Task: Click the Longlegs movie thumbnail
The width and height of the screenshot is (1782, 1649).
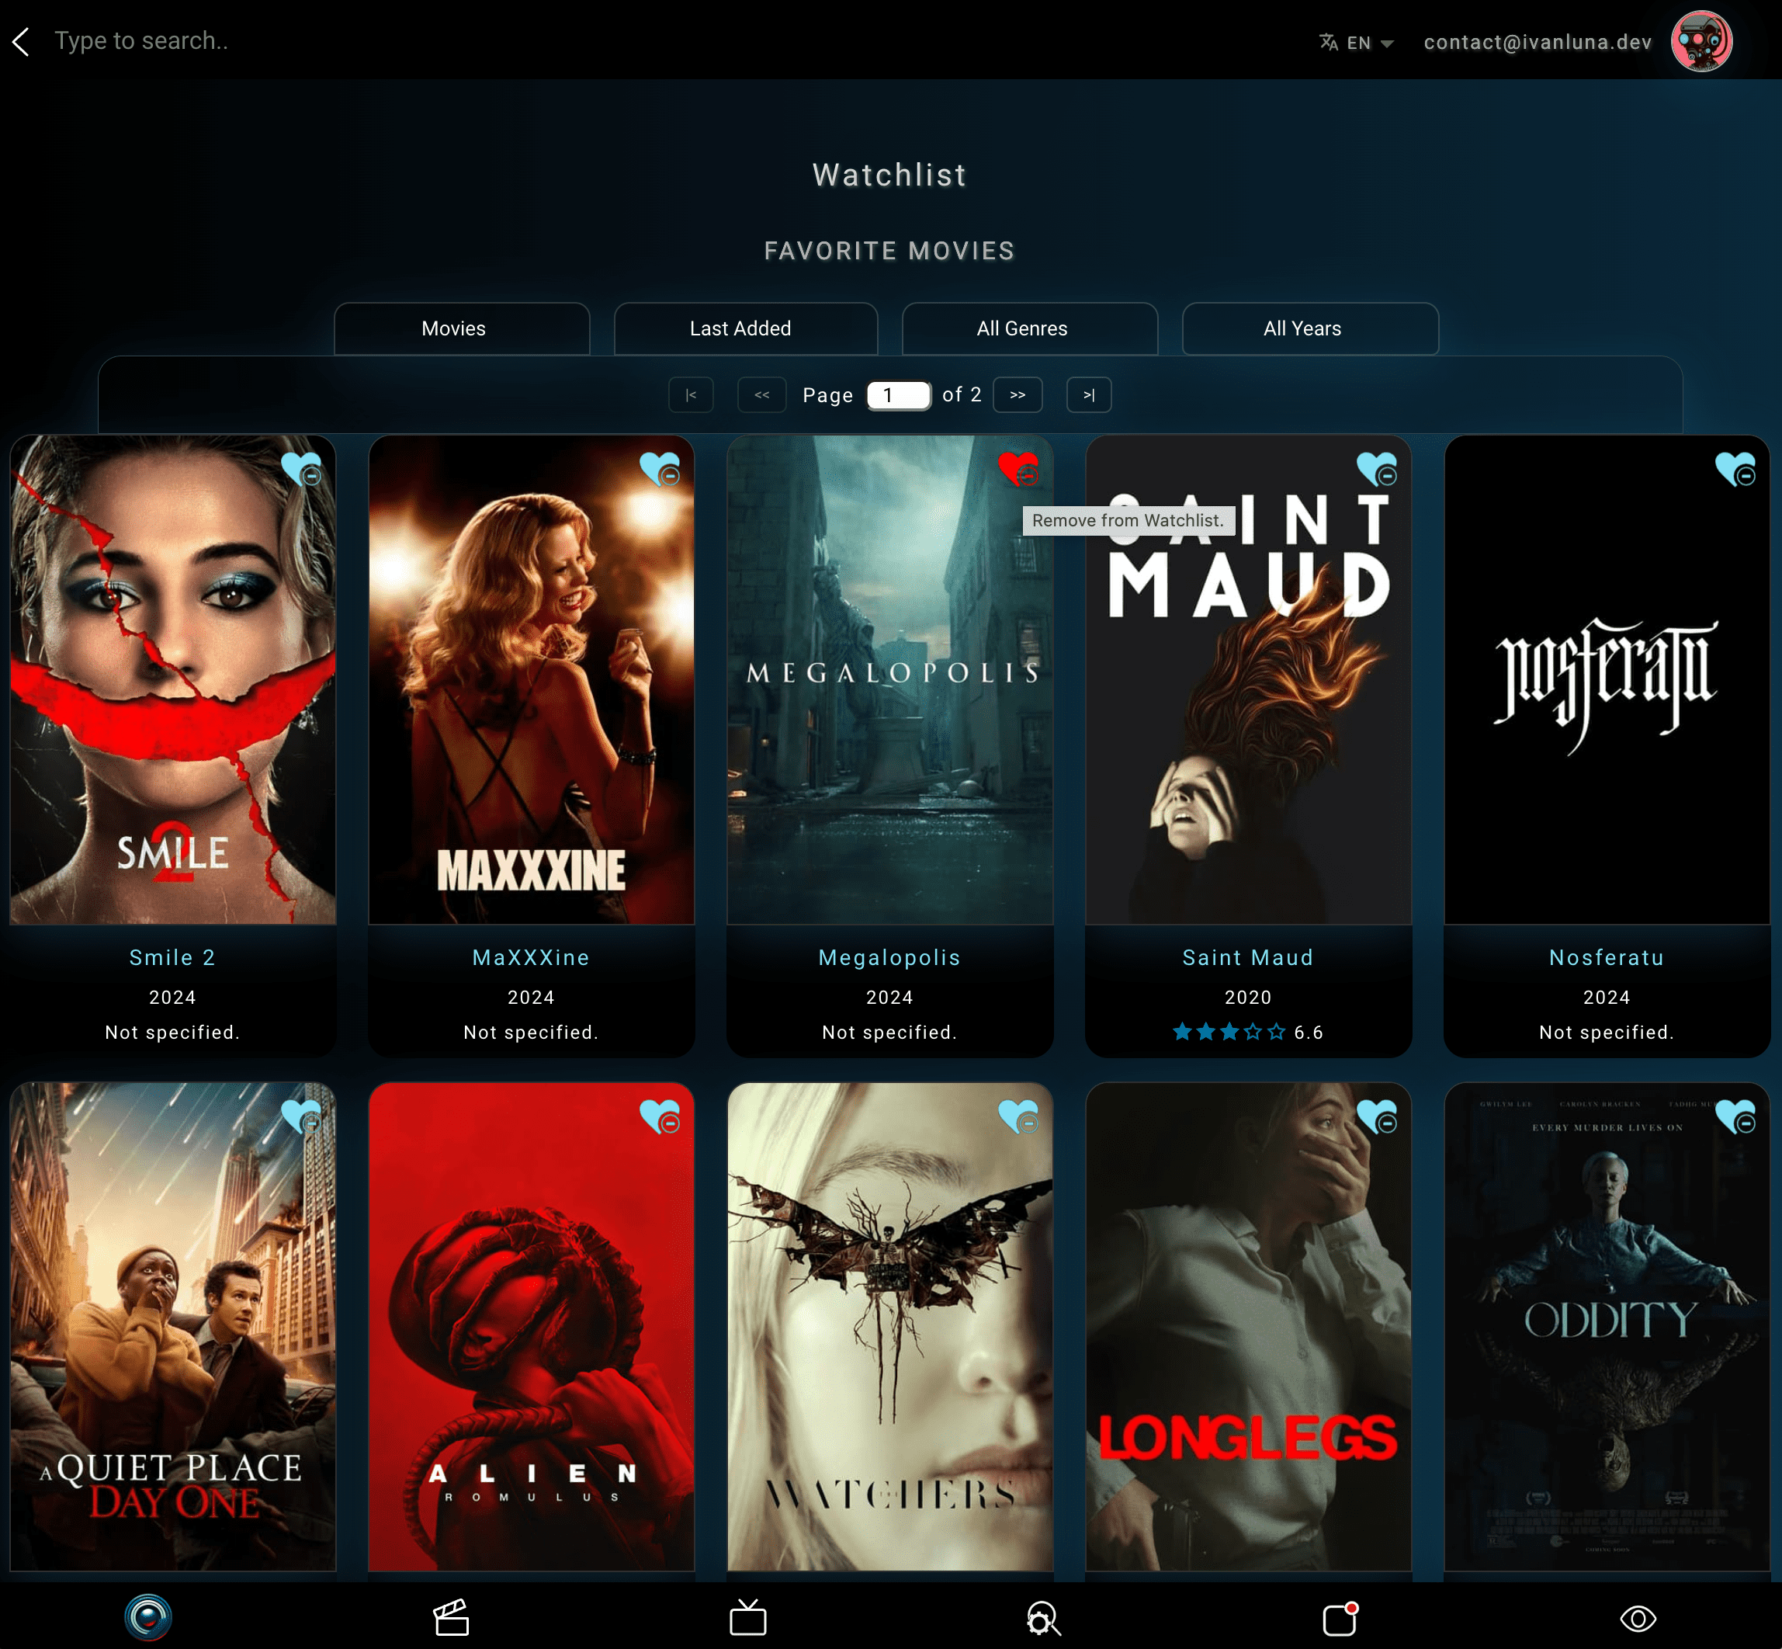Action: (1246, 1326)
